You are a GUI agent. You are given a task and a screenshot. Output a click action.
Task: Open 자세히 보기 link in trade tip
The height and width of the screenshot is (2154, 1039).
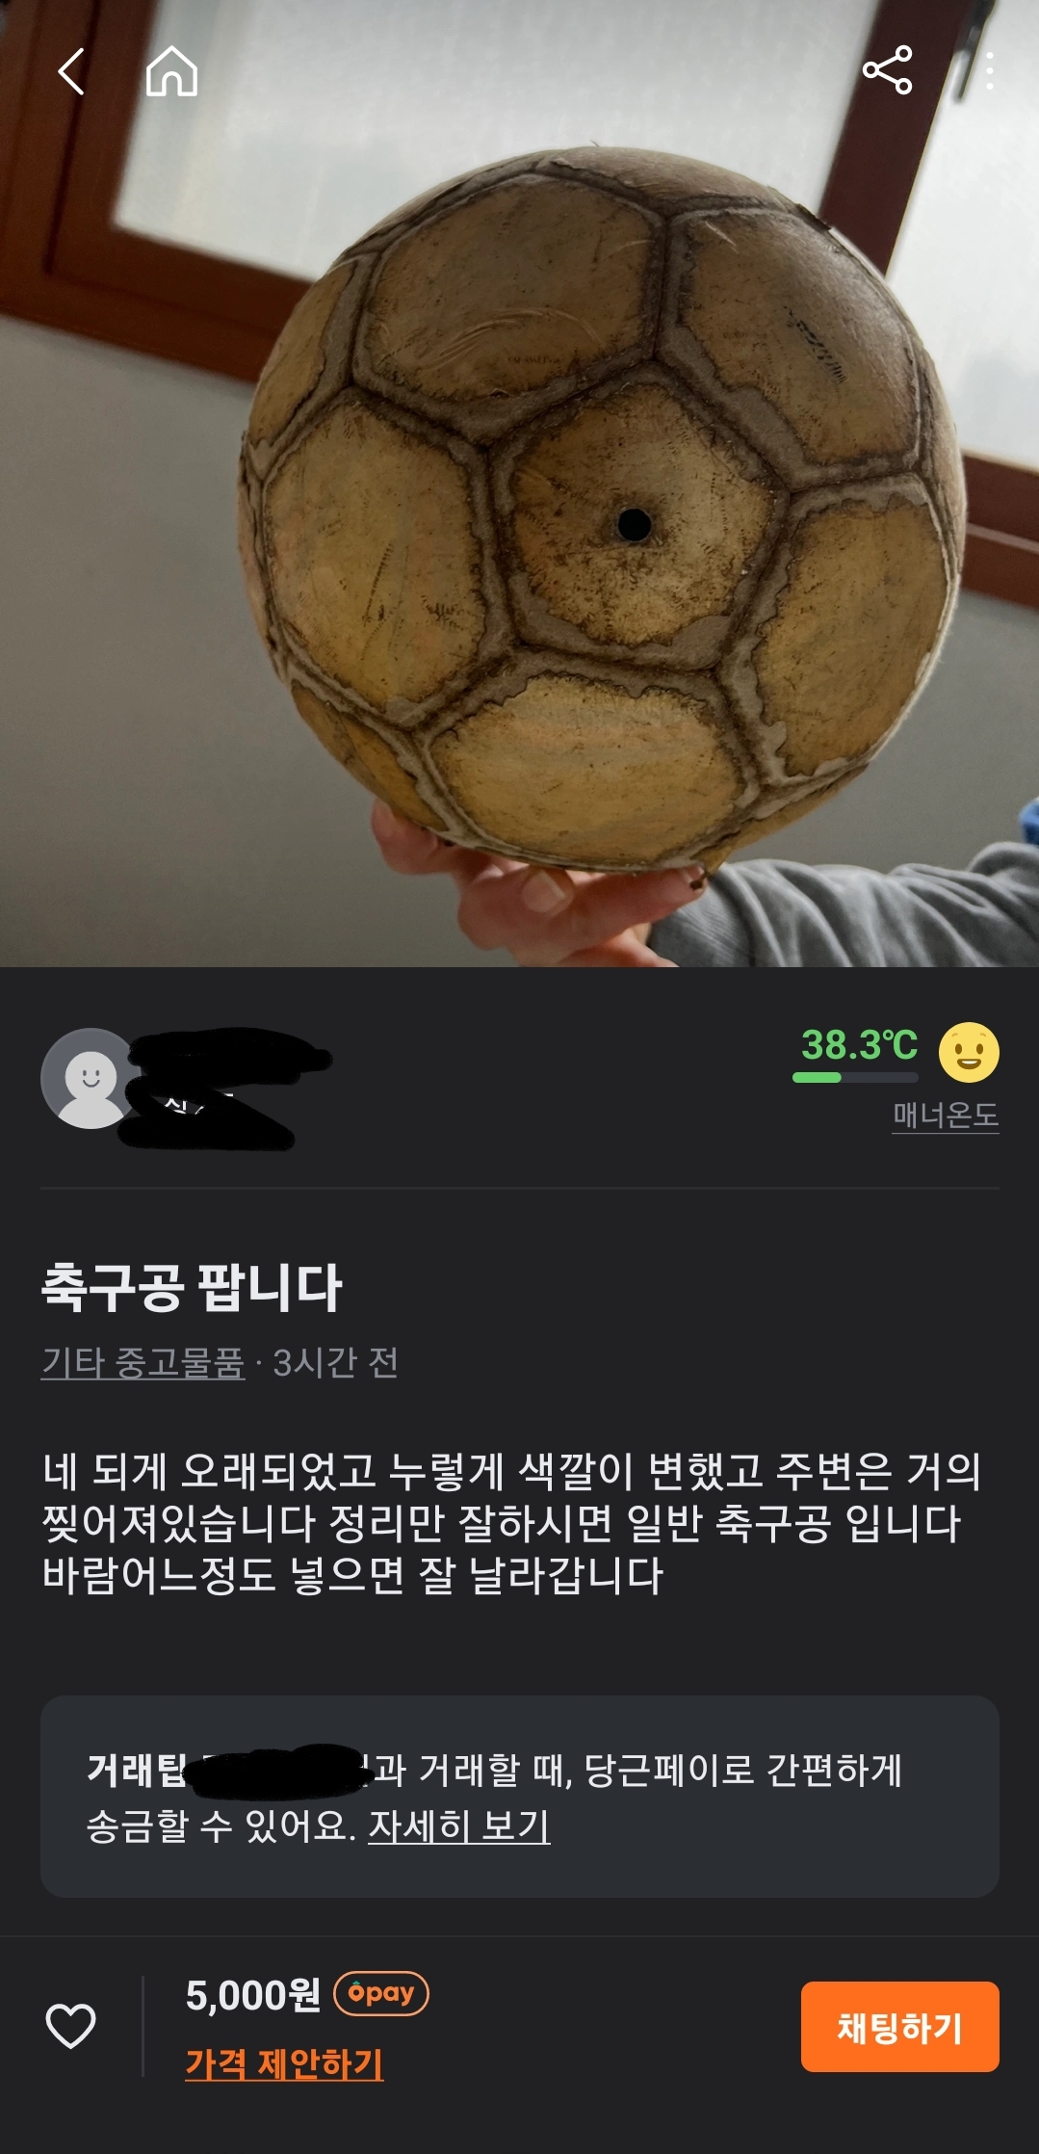[459, 1826]
